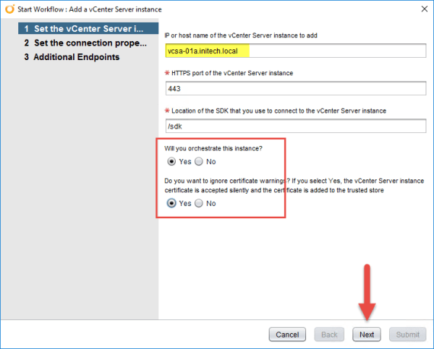Screen dimensions: 434x349
Task: Click the vRealize Orchestrator icon in title bar
Action: tap(10, 9)
